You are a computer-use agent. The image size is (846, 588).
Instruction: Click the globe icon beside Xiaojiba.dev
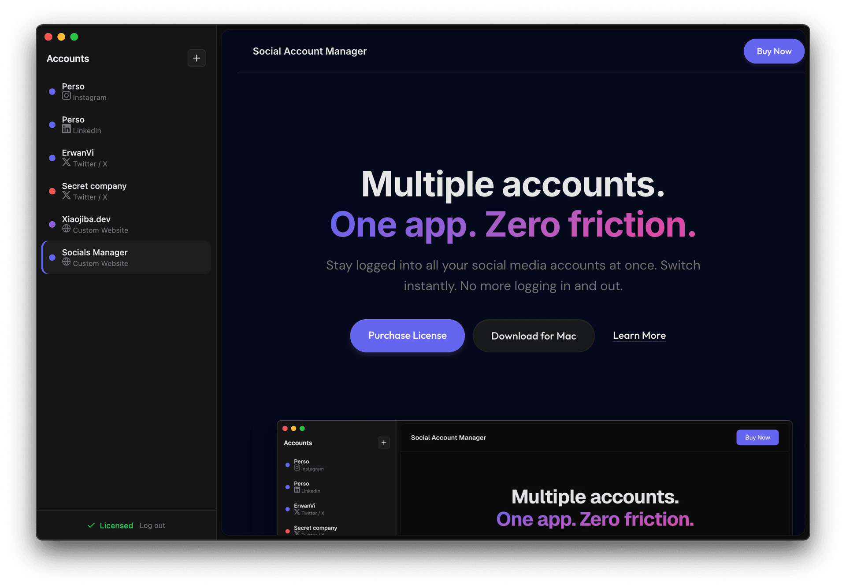pyautogui.click(x=67, y=229)
